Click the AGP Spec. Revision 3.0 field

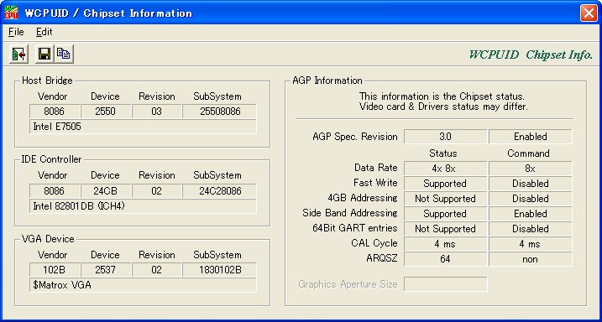[x=445, y=137]
